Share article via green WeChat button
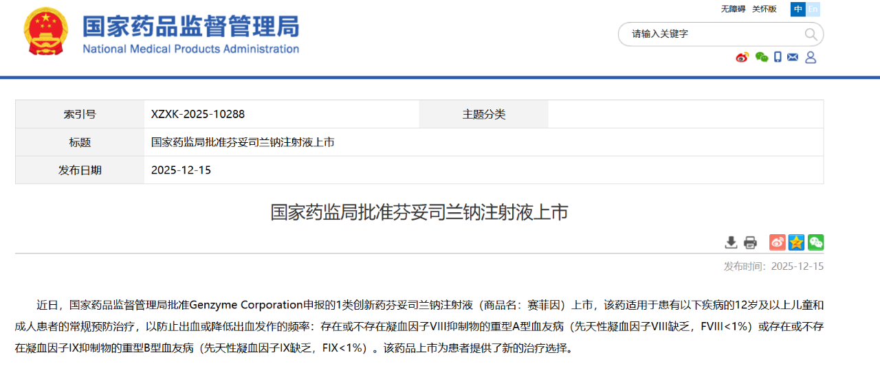Image resolution: width=880 pixels, height=366 pixels. pyautogui.click(x=815, y=242)
